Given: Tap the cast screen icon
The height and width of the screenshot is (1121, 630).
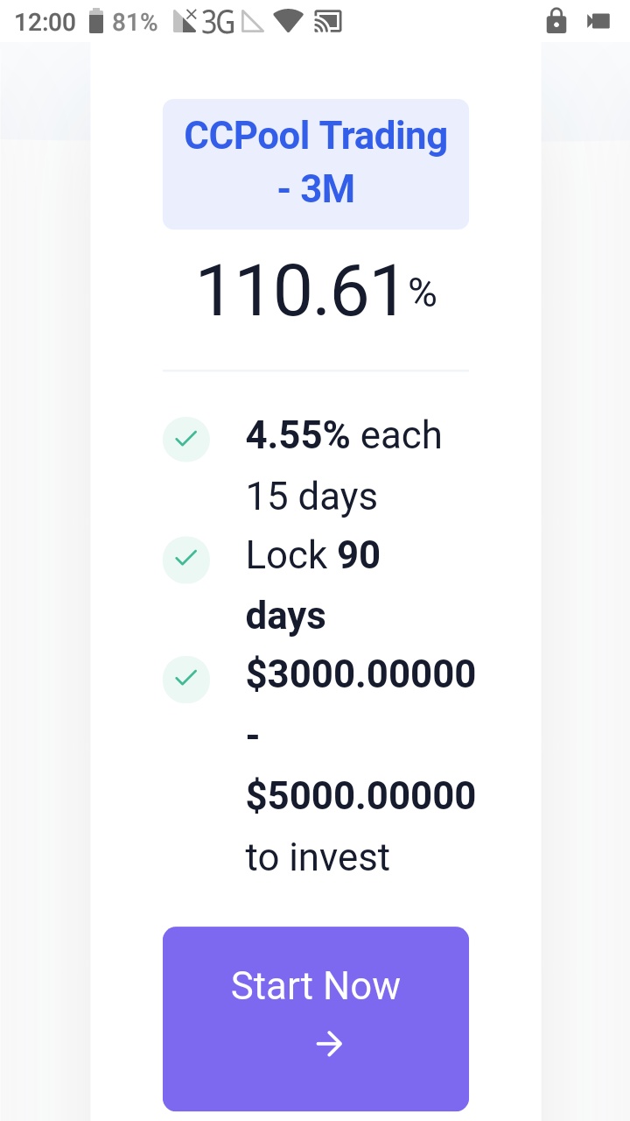Looking at the screenshot, I should tap(327, 21).
